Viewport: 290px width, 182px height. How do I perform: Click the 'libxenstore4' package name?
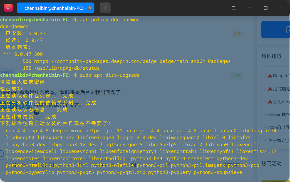coord(23,158)
